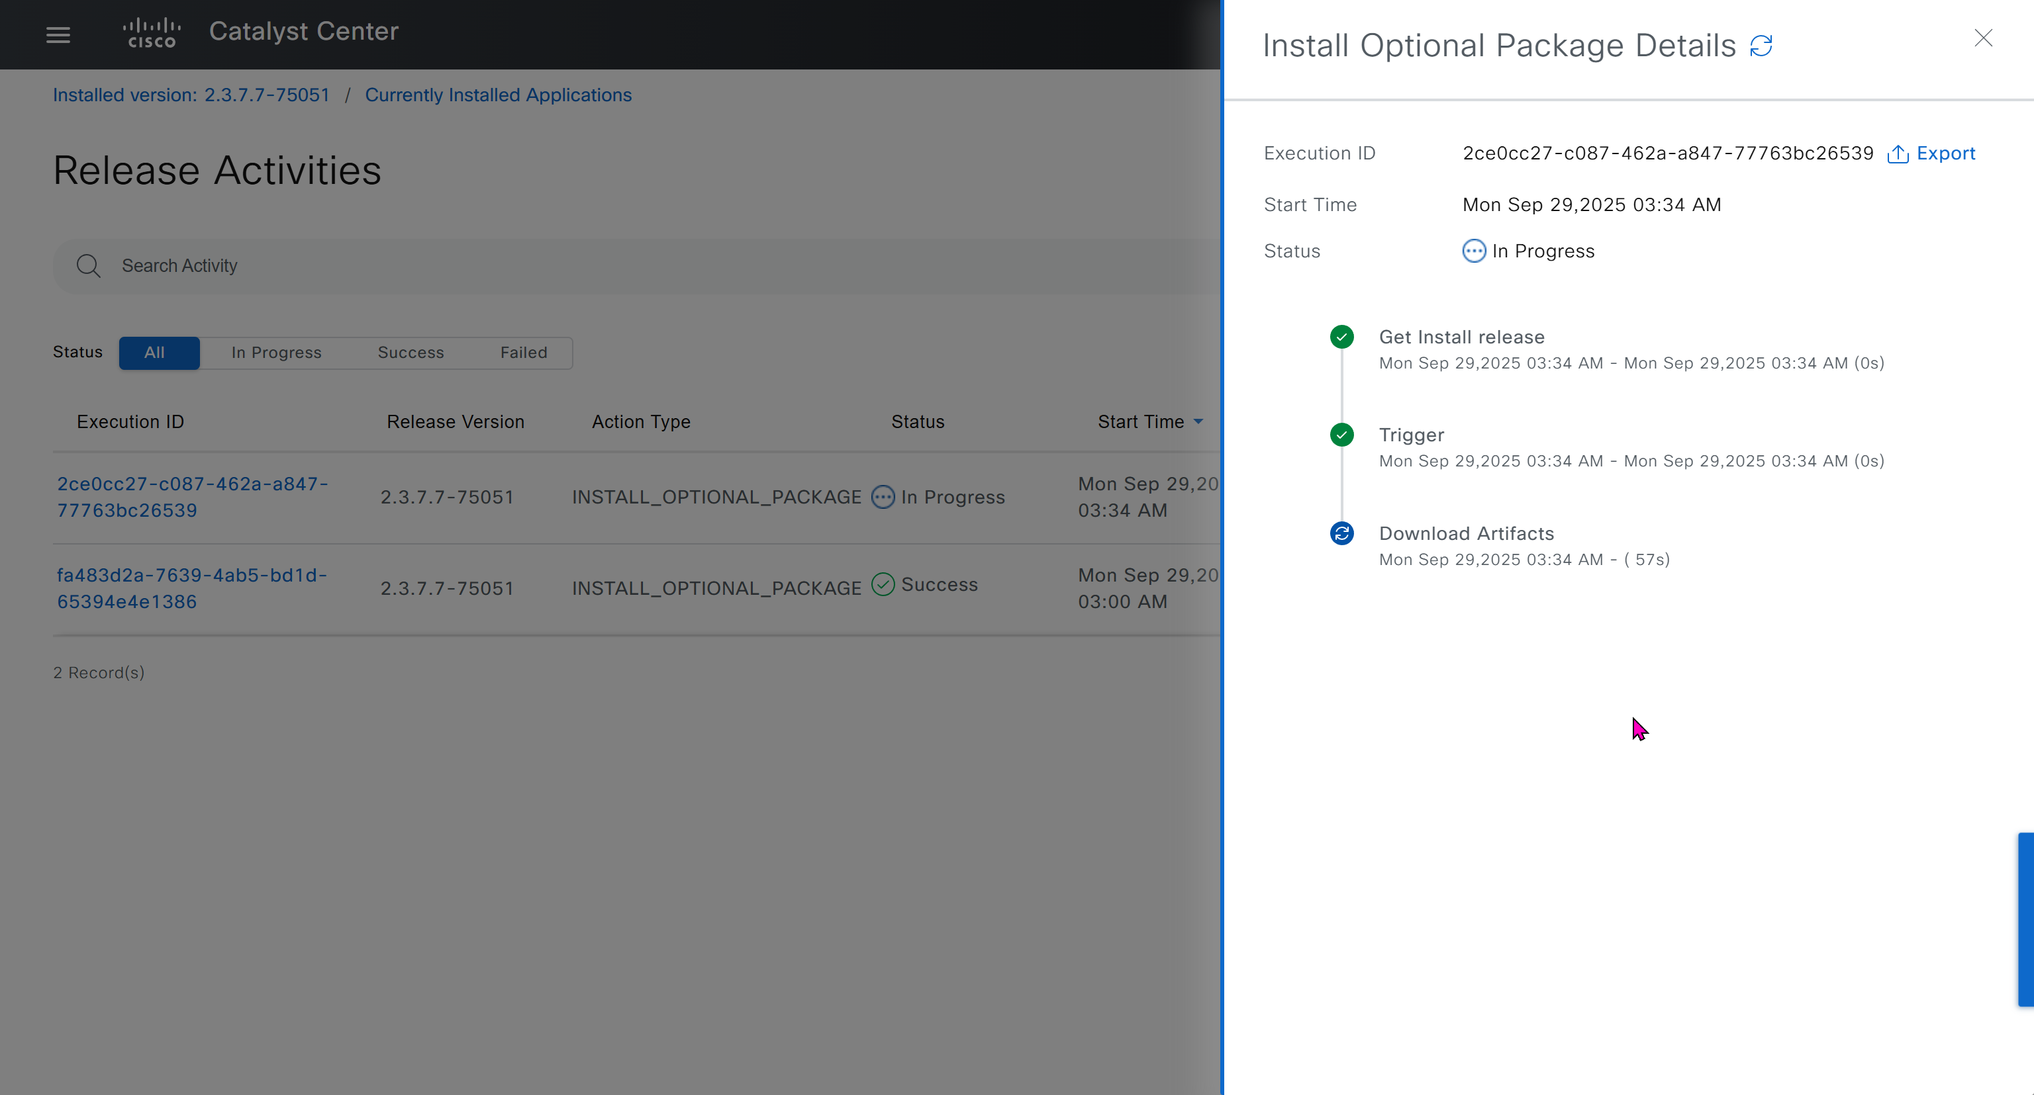The height and width of the screenshot is (1095, 2034).
Task: Click the Download Artifacts in-progress icon
Action: pyautogui.click(x=1341, y=533)
